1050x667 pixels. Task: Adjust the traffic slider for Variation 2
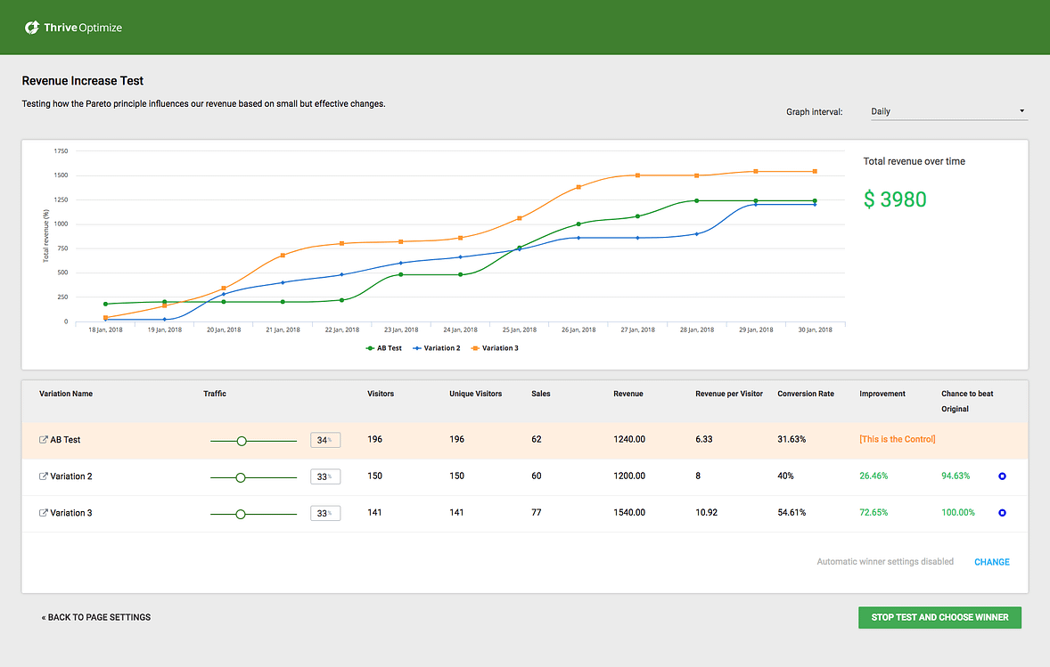click(240, 476)
